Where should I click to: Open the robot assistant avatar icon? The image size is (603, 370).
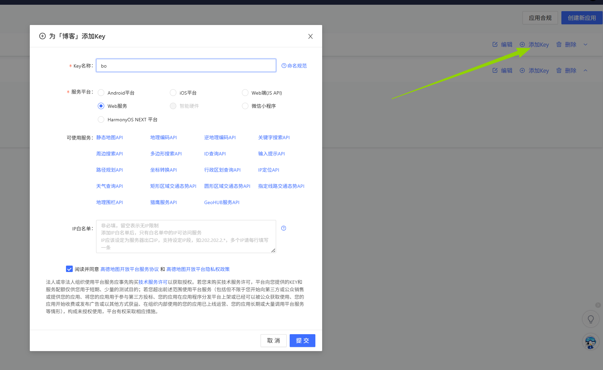(590, 342)
